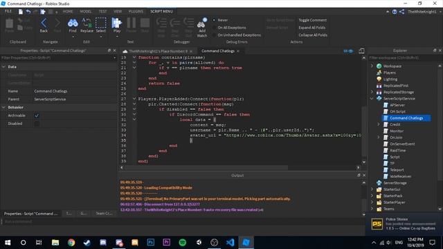Click the Undo arrow in title toolbar
Viewport: 443px width, 249px height.
(28, 12)
